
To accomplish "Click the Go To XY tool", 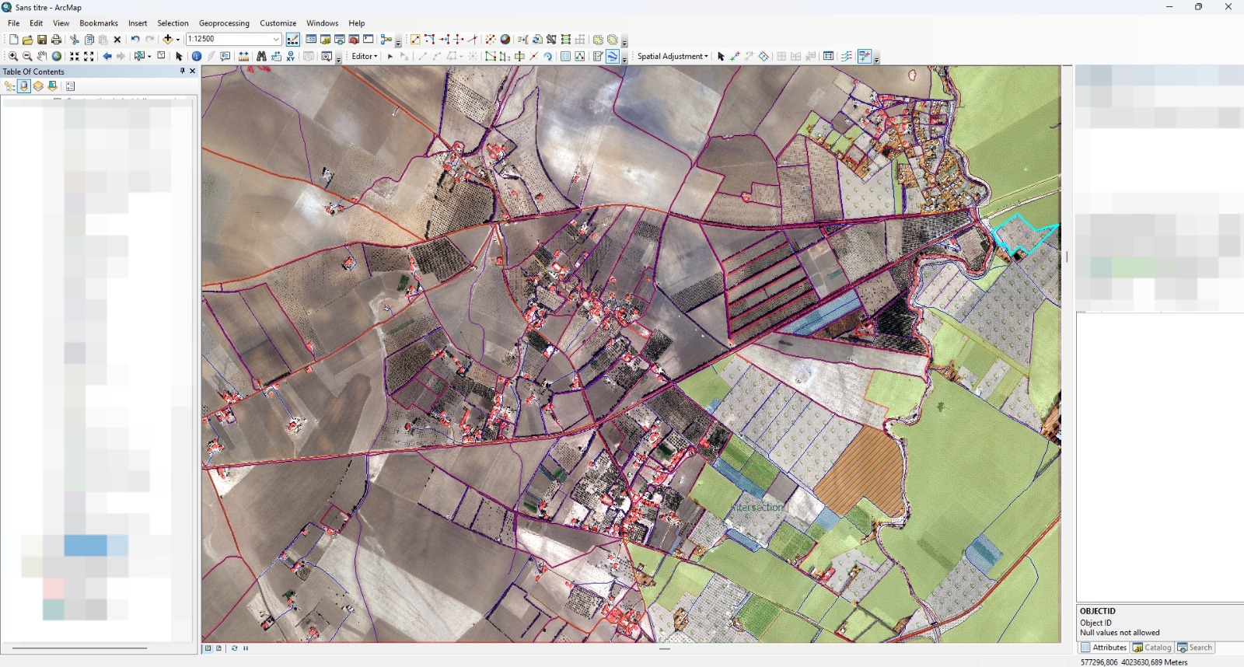I will coord(291,56).
